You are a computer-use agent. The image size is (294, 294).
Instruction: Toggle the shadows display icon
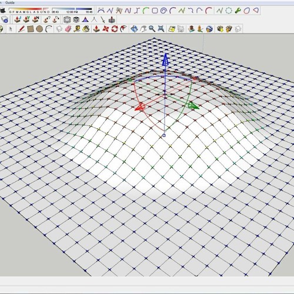[x=2, y=11]
